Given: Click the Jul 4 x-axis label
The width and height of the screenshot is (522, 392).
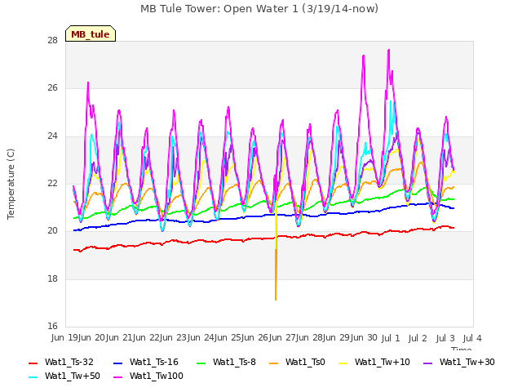Looking at the screenshot, I should pyautogui.click(x=472, y=339).
